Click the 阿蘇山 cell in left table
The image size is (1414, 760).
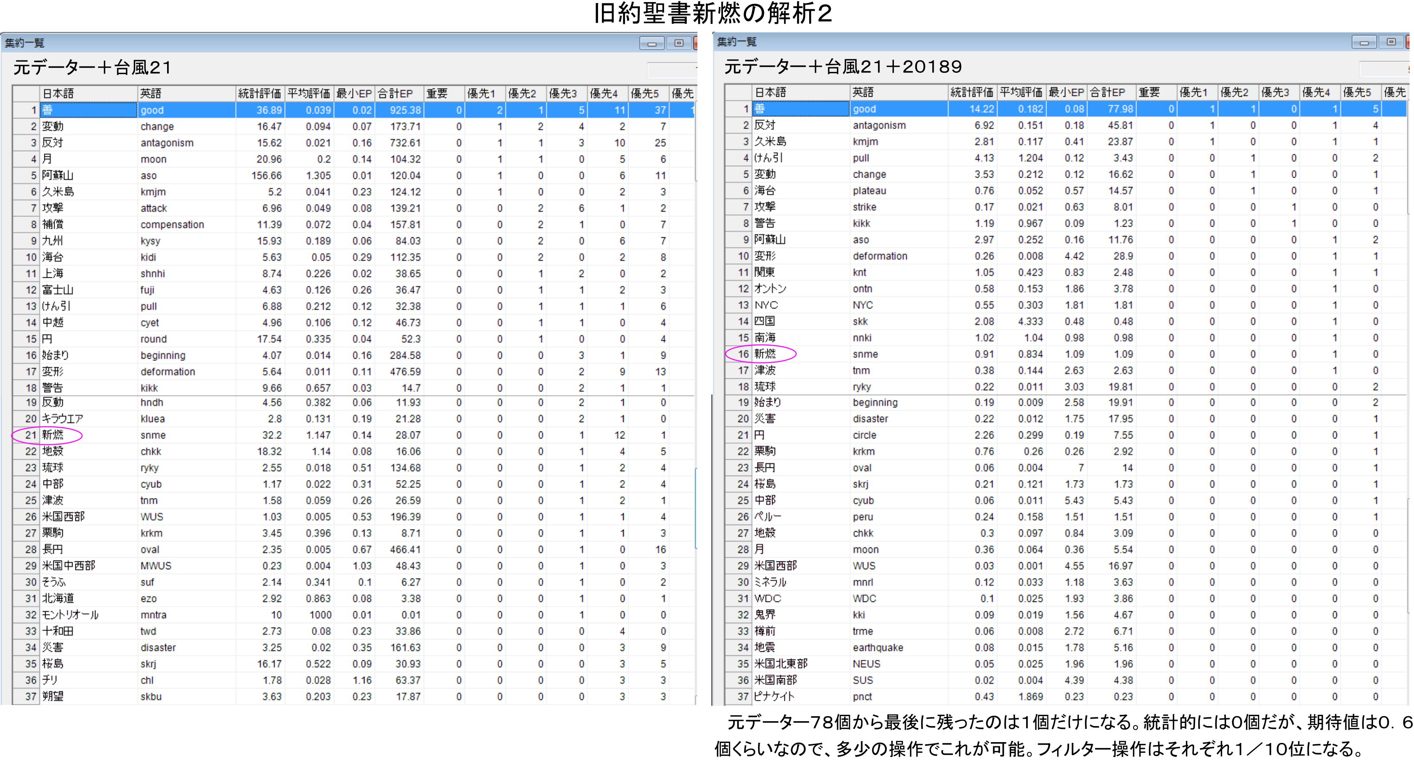pos(58,176)
